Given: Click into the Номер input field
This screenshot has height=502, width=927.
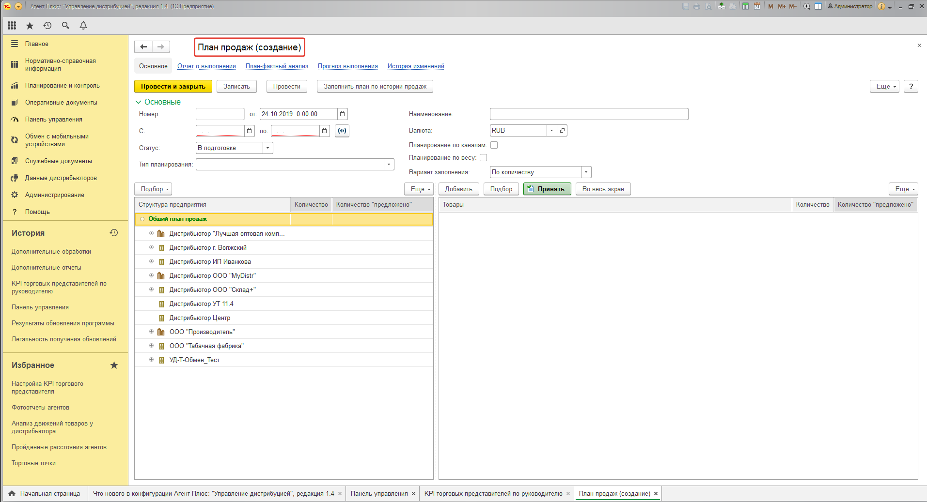Looking at the screenshot, I should click(220, 114).
